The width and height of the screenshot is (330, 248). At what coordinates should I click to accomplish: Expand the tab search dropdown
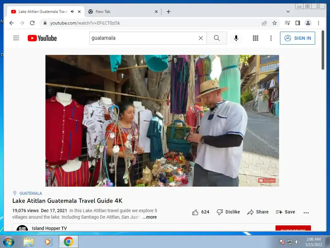(x=288, y=12)
